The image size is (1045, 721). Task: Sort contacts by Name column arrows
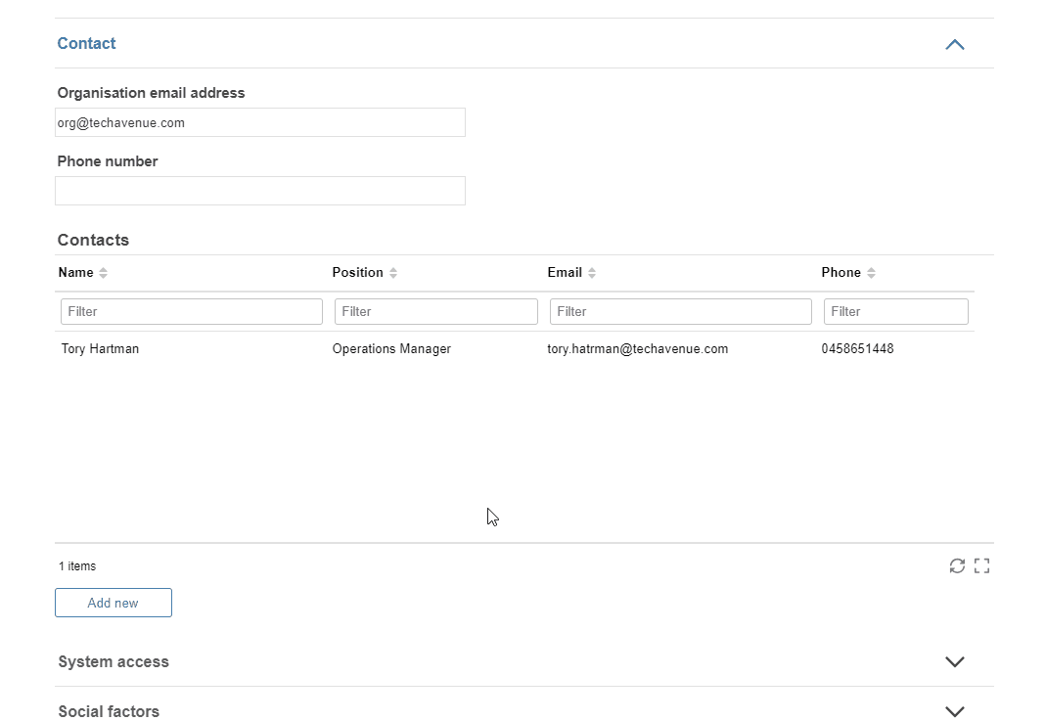[104, 273]
